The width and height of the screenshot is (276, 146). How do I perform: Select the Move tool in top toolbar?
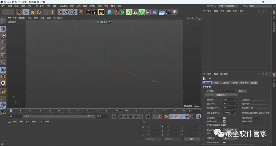[x=26, y=12]
